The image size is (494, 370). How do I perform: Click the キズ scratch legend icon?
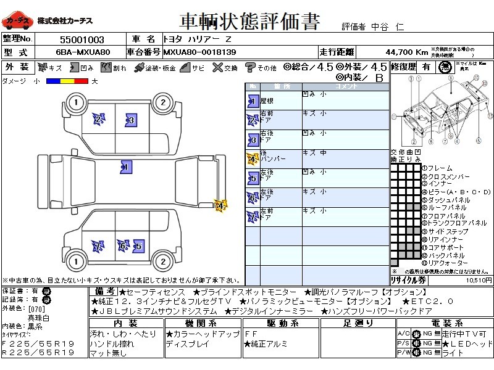43,67
